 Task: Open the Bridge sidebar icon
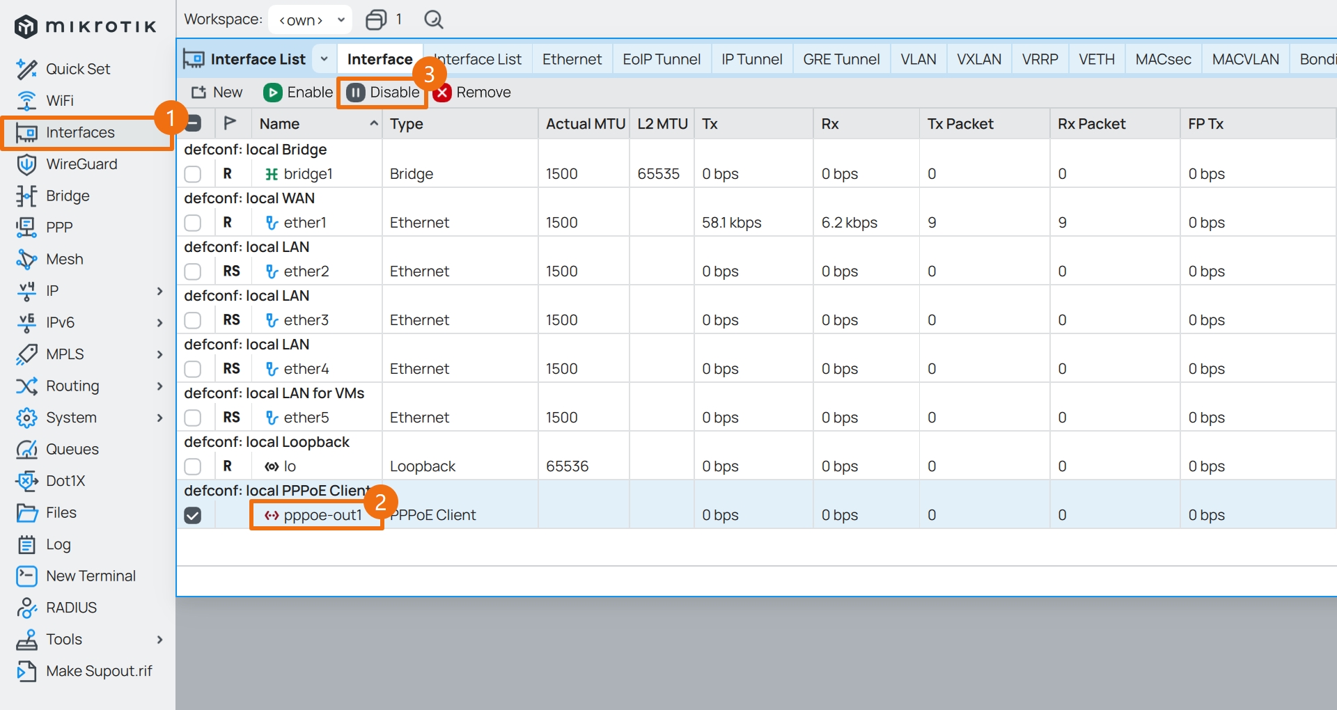coord(26,196)
